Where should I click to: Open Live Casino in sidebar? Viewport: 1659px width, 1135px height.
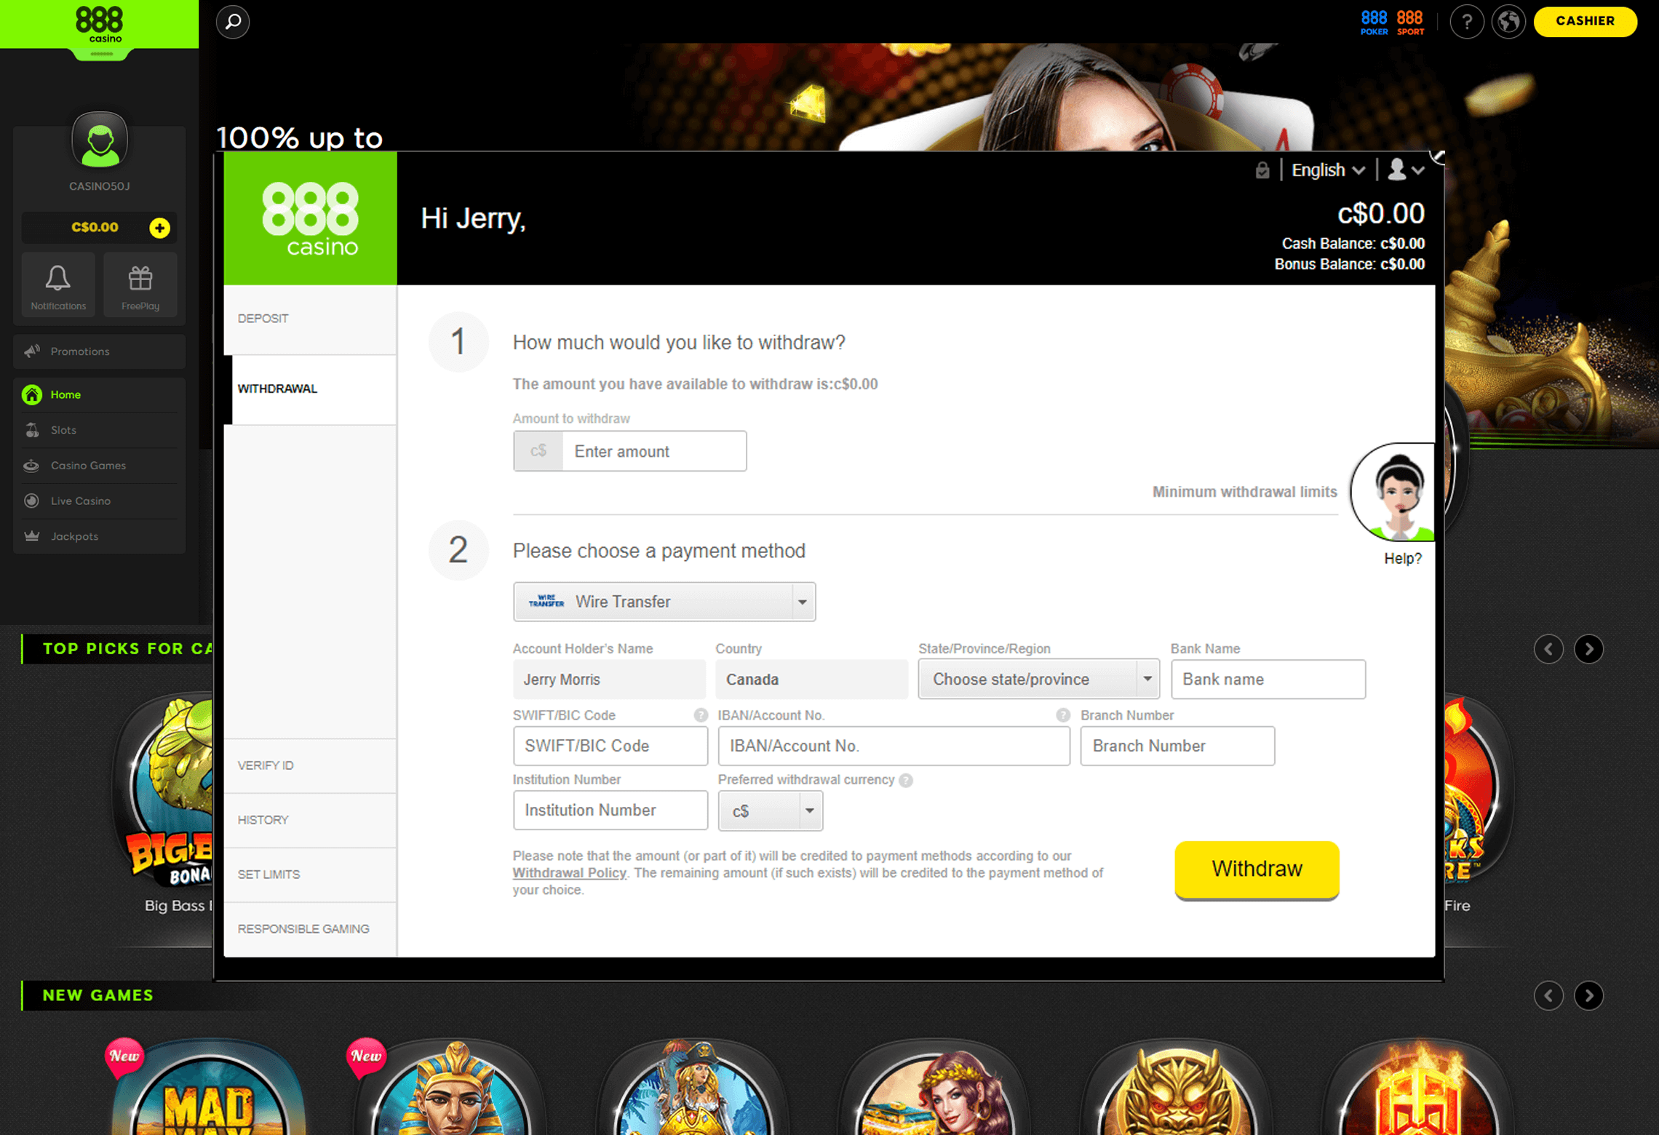coord(100,501)
